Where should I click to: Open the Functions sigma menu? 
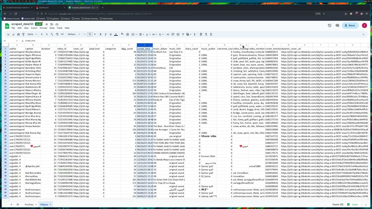(x=194, y=34)
